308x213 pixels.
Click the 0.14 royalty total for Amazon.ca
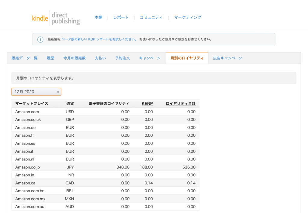pos(191,183)
